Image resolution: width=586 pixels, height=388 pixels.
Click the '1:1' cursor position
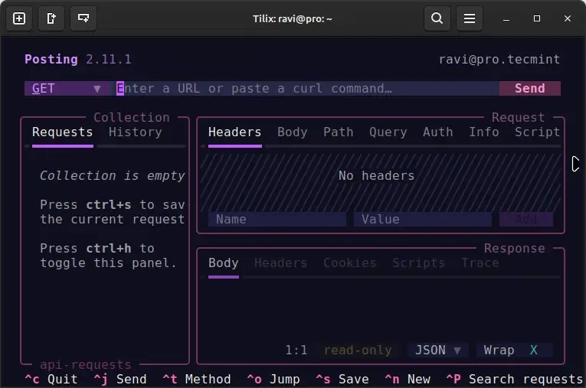[296, 351]
